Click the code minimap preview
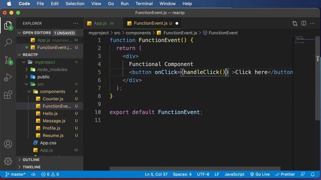This screenshot has height=180, width=321. tap(304, 39)
